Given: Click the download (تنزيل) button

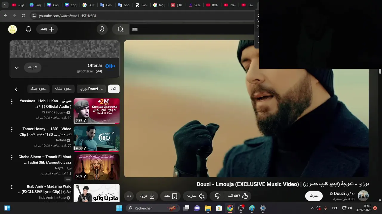Looking at the screenshot, I should pos(147,196).
